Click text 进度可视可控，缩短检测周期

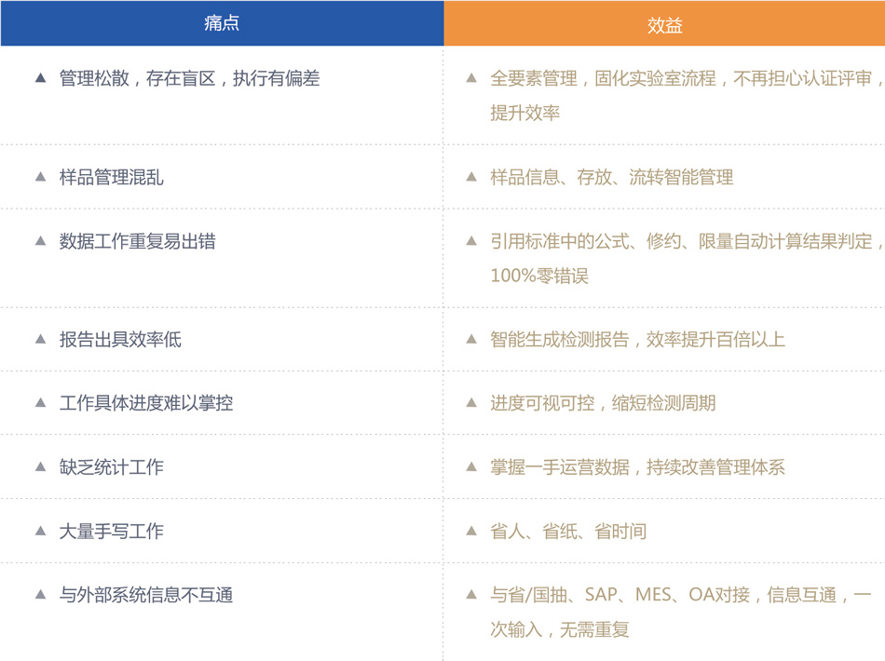(603, 403)
